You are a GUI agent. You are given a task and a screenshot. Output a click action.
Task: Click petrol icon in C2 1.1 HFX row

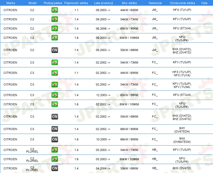tap(54, 10)
